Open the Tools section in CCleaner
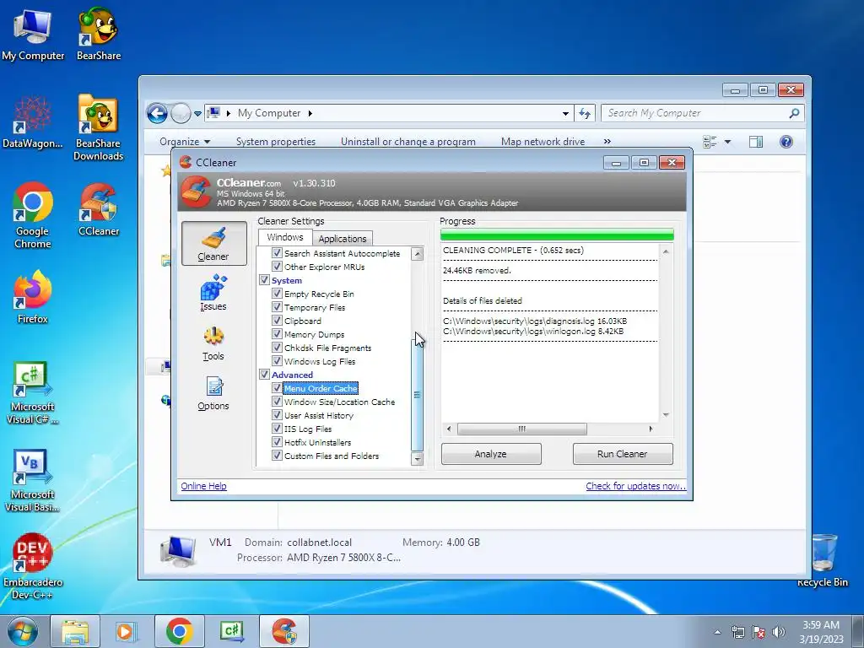 coord(213,343)
